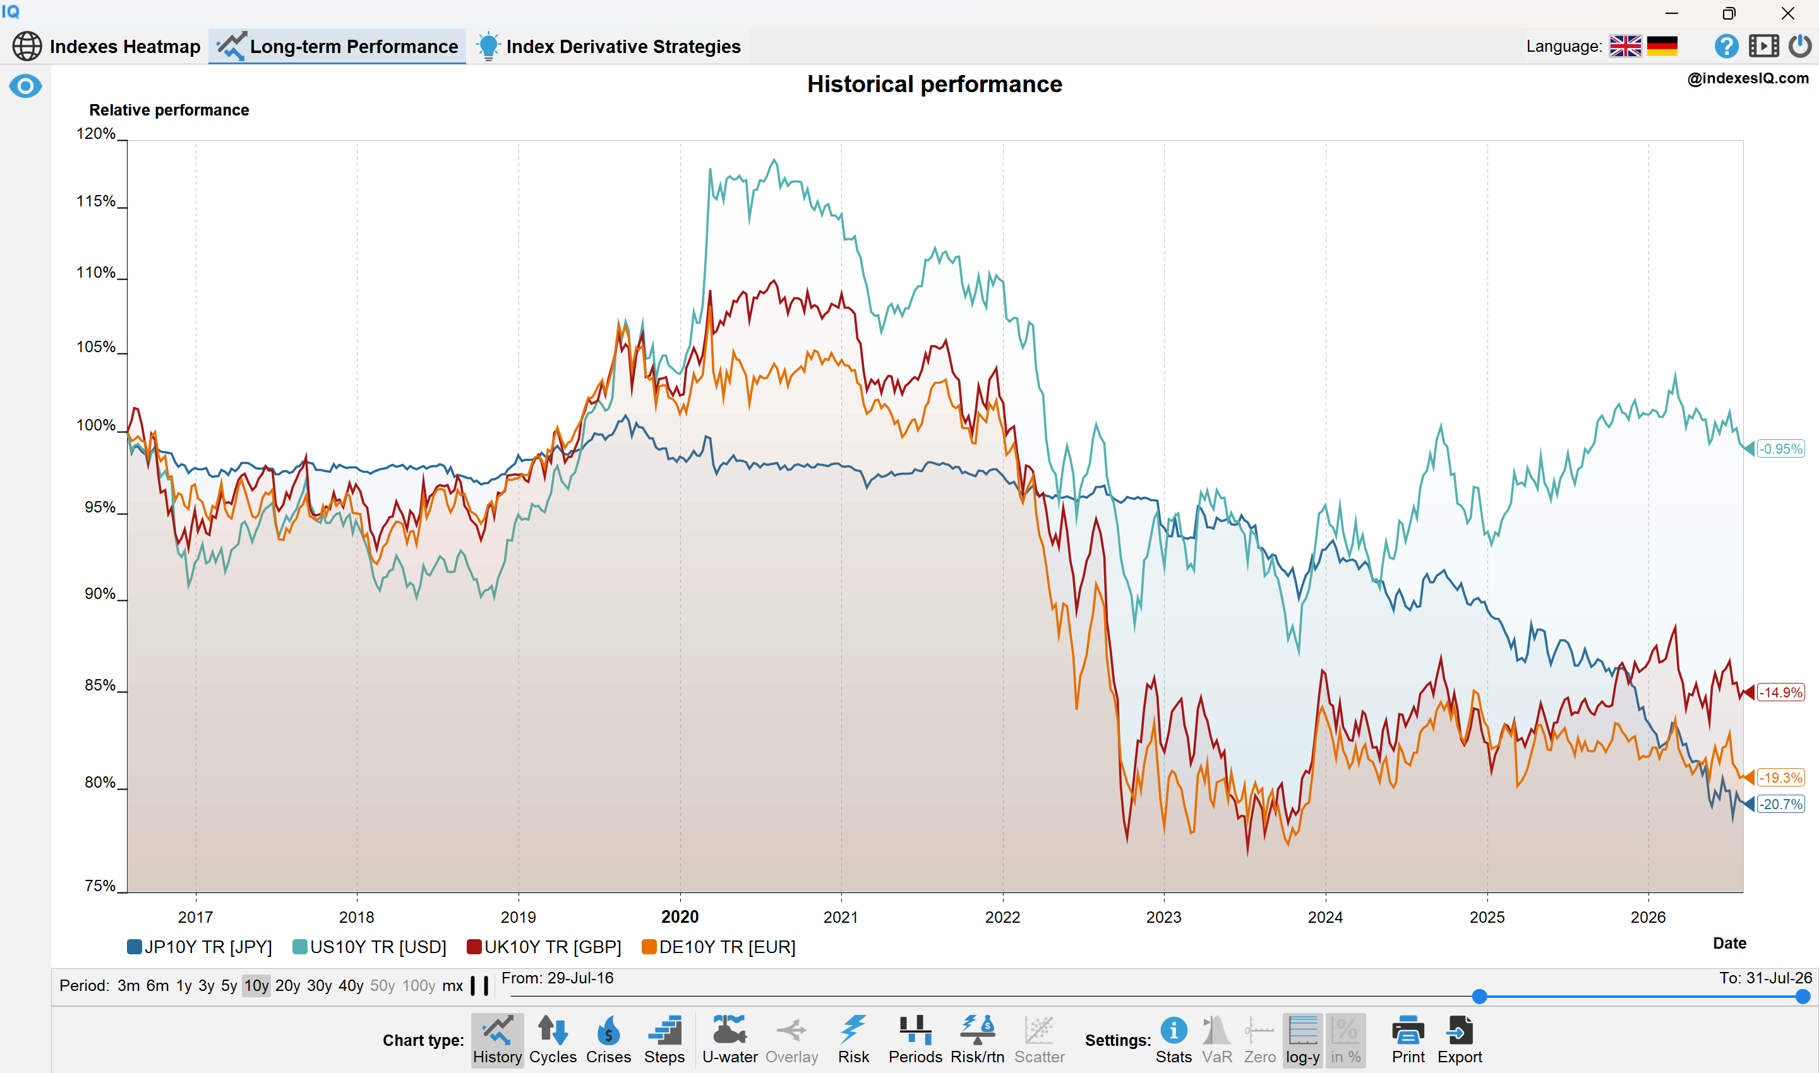
Task: Switch language to German flag
Action: [x=1662, y=46]
